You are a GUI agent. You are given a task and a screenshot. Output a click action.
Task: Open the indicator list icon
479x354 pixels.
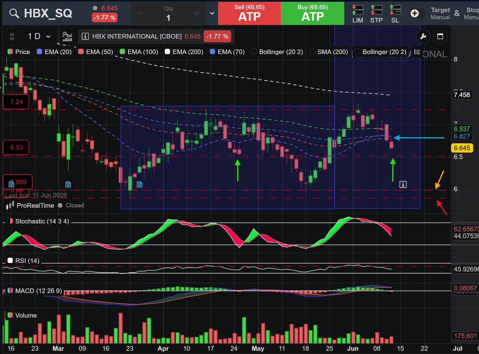pos(417,52)
